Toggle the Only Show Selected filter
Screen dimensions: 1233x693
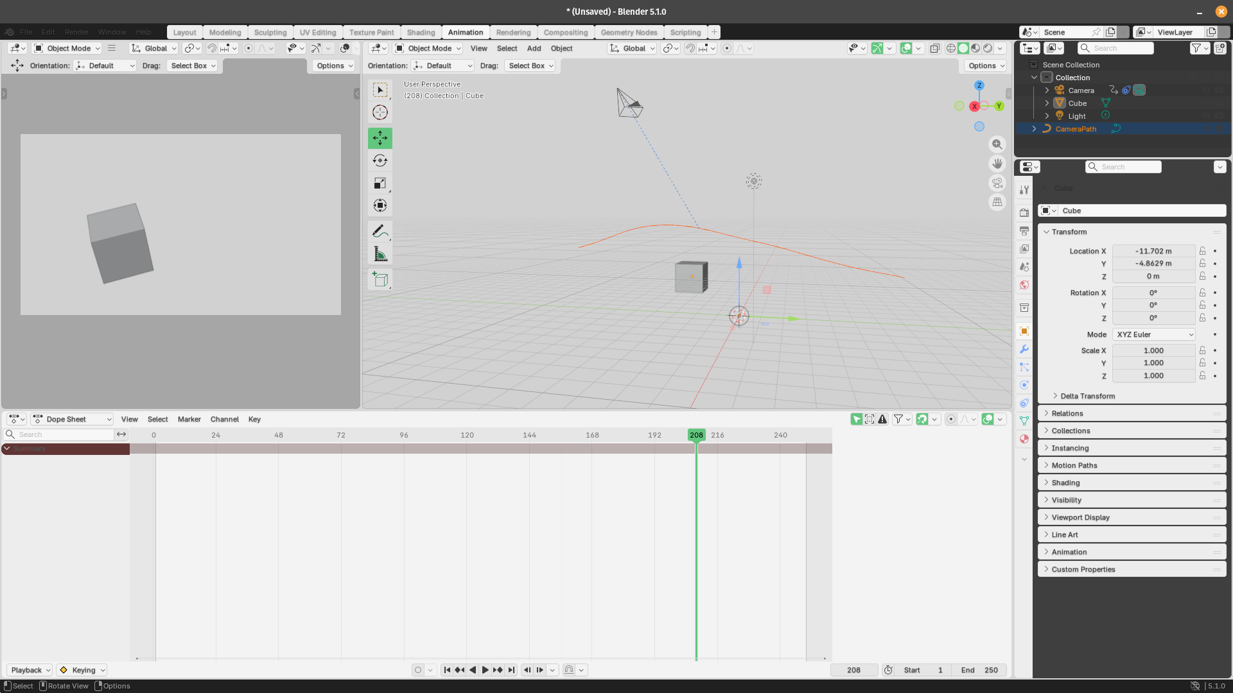pyautogui.click(x=857, y=419)
